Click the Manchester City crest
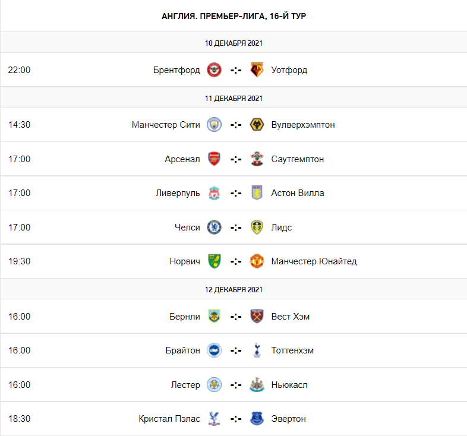This screenshot has width=467, height=436. click(x=214, y=125)
